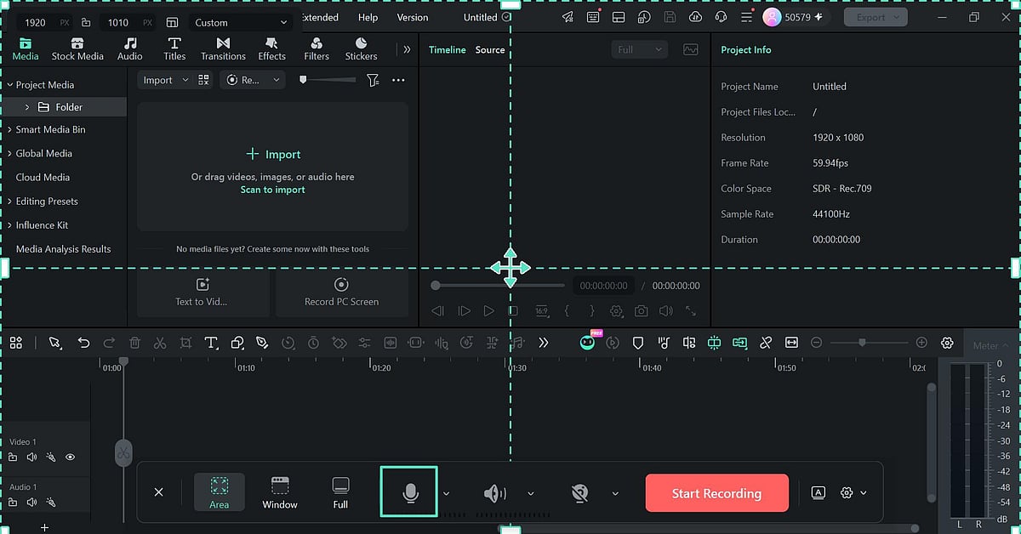The width and height of the screenshot is (1021, 534).
Task: Open the Audio tab
Action: click(130, 49)
